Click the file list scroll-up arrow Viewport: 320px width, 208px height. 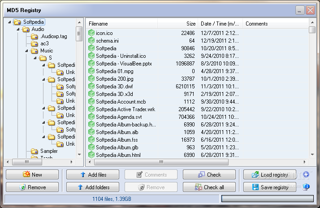click(312, 22)
